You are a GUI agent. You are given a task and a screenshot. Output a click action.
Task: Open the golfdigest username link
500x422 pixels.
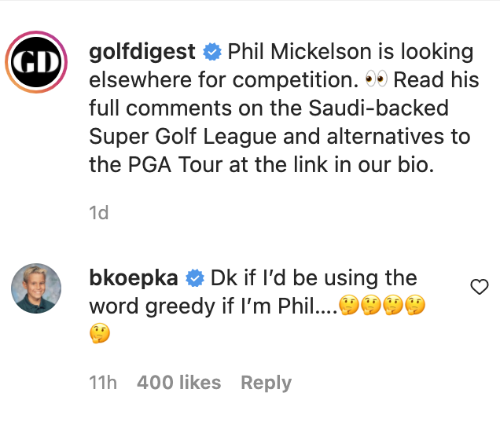tap(142, 53)
